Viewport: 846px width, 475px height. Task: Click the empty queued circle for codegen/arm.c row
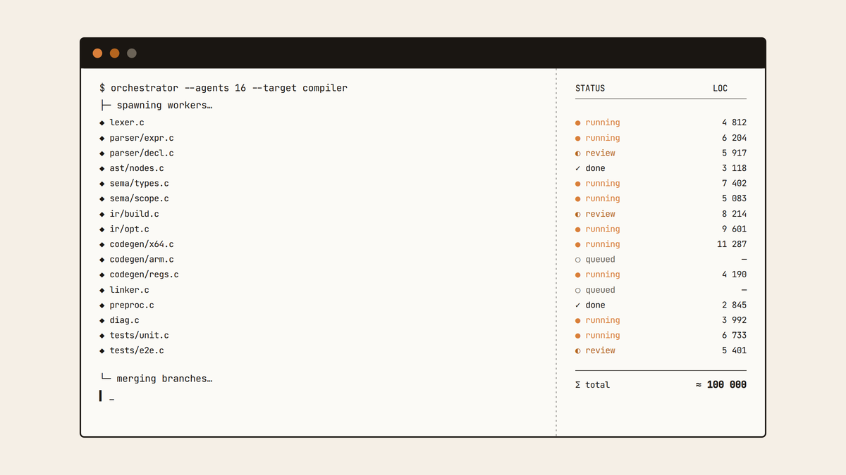578,260
